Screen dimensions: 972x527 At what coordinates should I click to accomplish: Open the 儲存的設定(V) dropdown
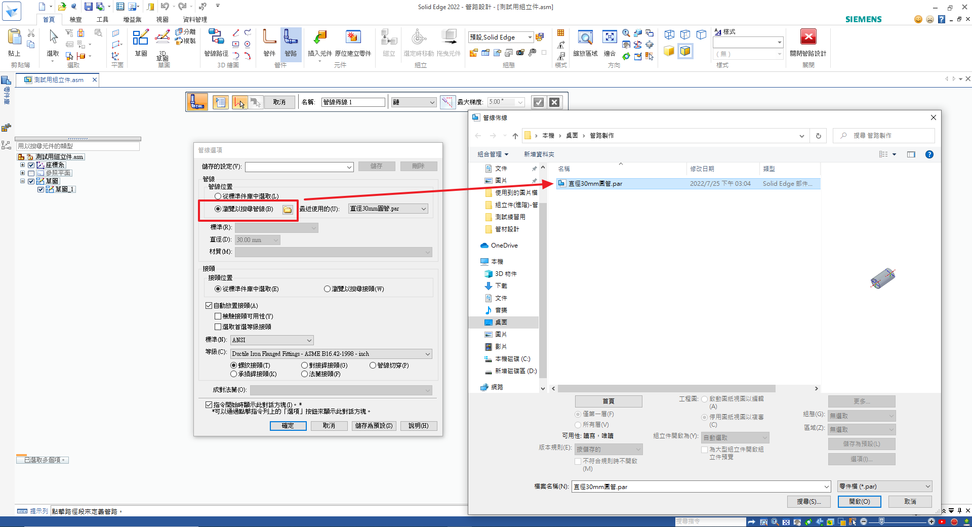pyautogui.click(x=299, y=167)
